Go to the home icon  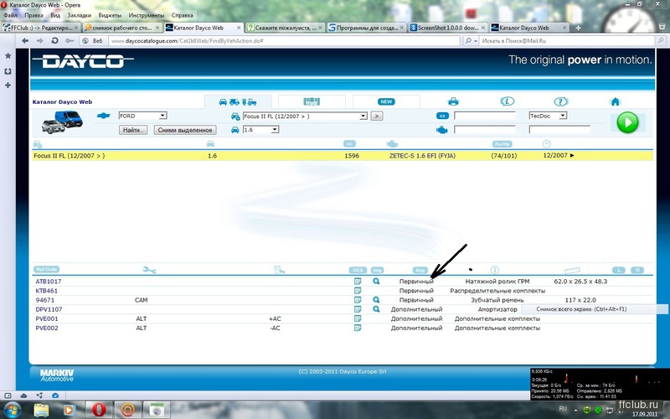(x=616, y=101)
